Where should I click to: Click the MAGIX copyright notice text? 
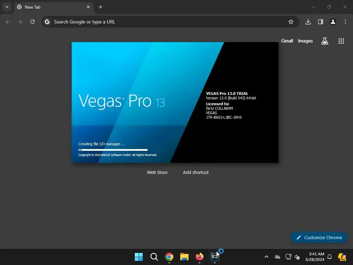[x=118, y=155]
